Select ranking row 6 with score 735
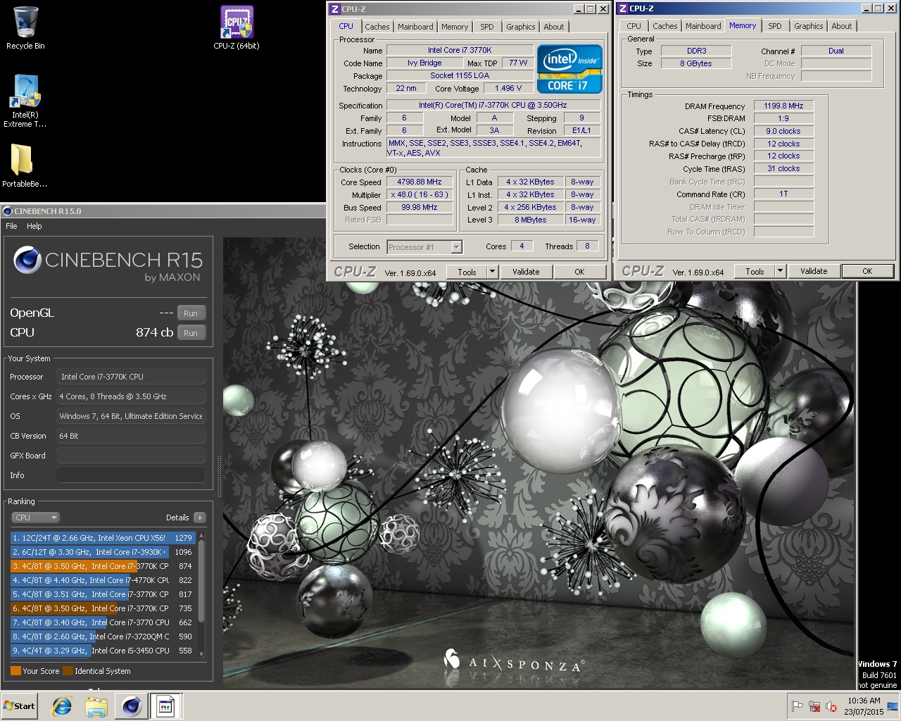 point(103,608)
